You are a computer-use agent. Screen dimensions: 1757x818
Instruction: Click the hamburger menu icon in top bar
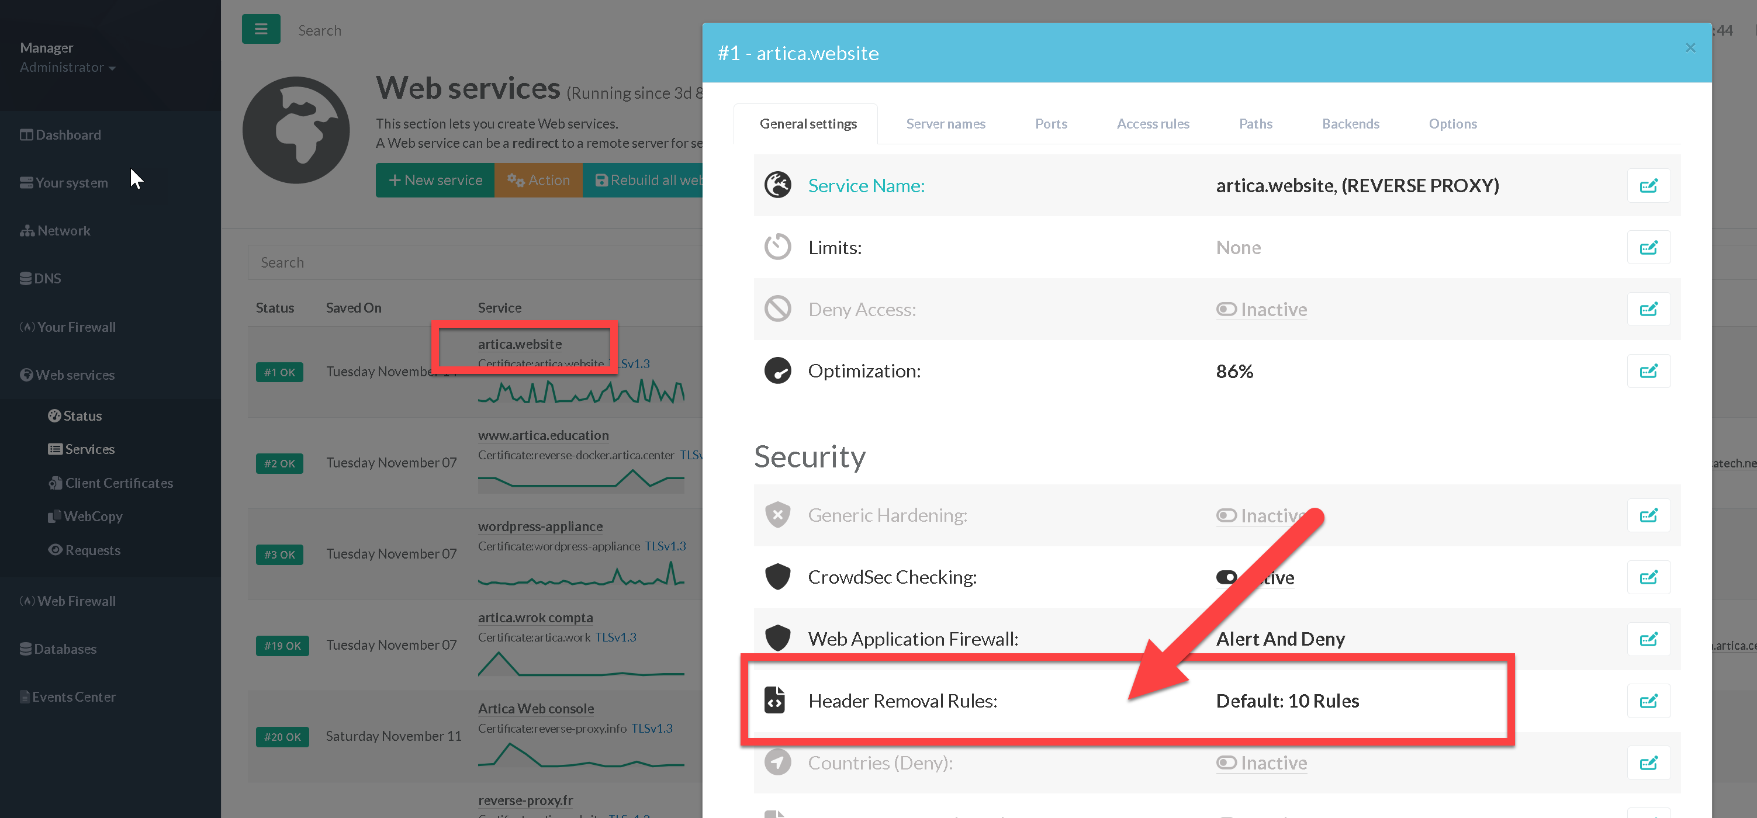(x=261, y=29)
